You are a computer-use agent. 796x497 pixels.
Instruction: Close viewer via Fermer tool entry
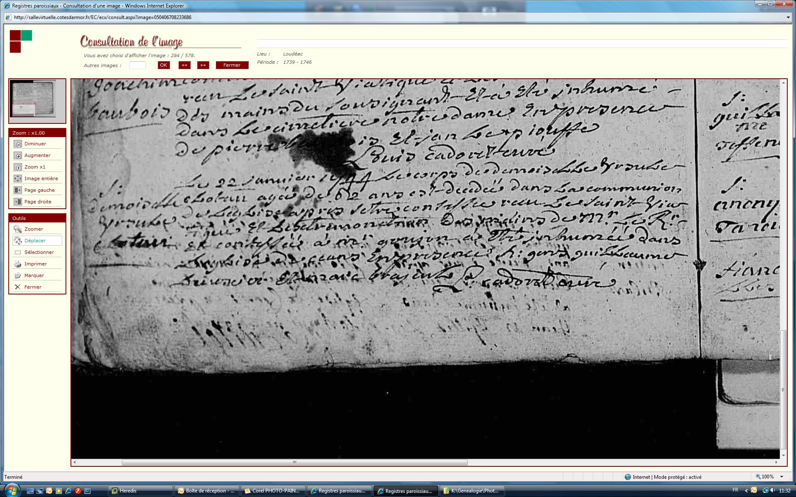point(18,287)
